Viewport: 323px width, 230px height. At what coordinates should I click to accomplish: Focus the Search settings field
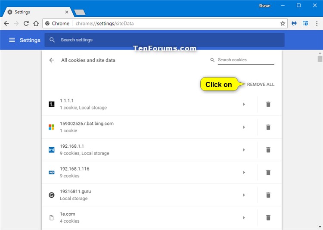(x=165, y=40)
